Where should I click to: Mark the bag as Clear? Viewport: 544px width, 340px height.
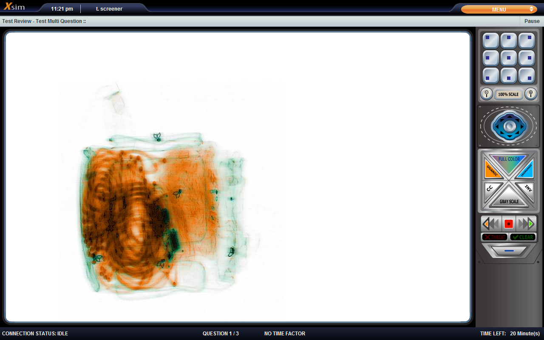tap(523, 237)
